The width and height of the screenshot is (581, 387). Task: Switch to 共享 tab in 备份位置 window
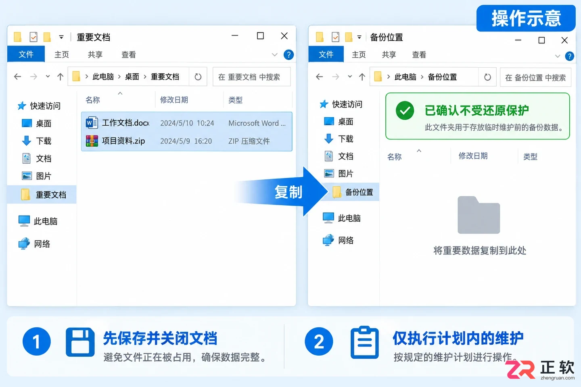tap(389, 54)
